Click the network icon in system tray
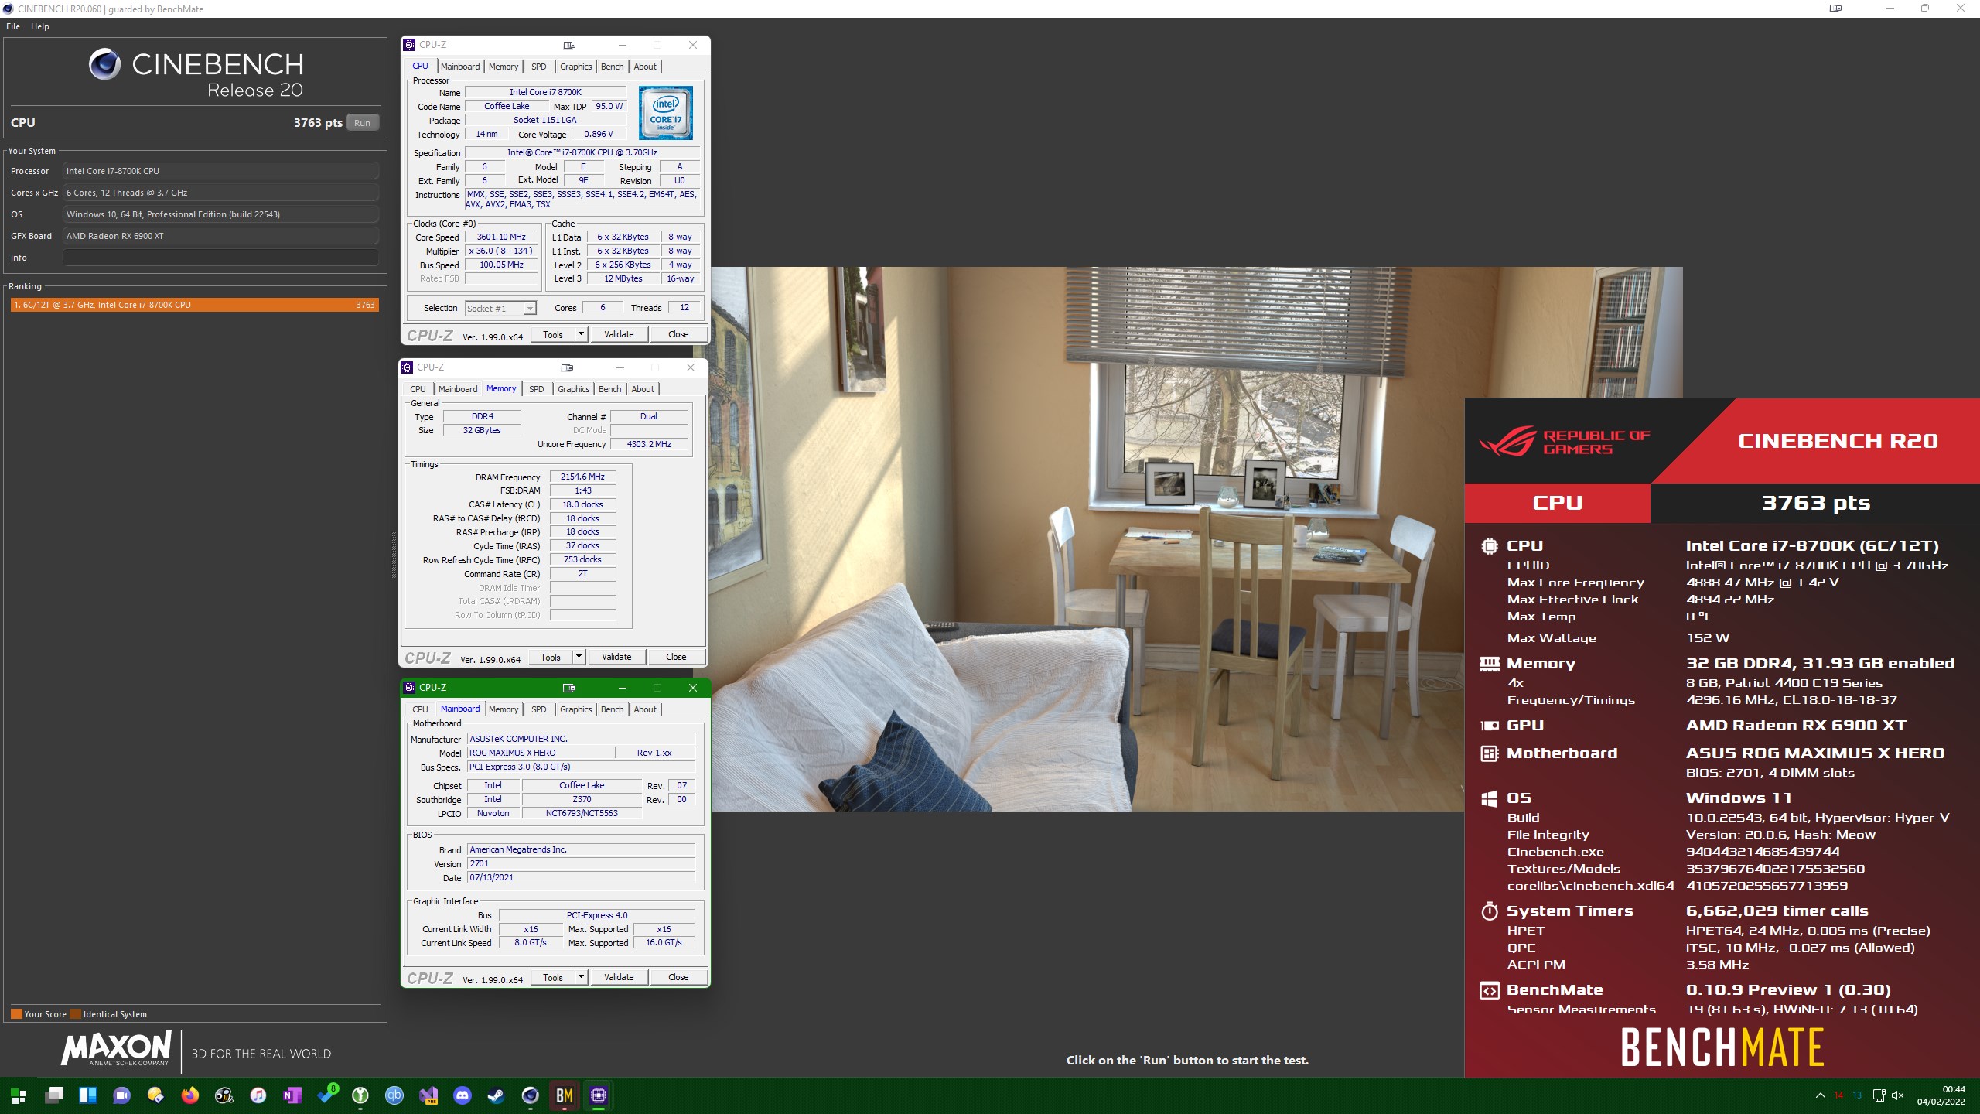This screenshot has width=1980, height=1114. pos(1879,1095)
